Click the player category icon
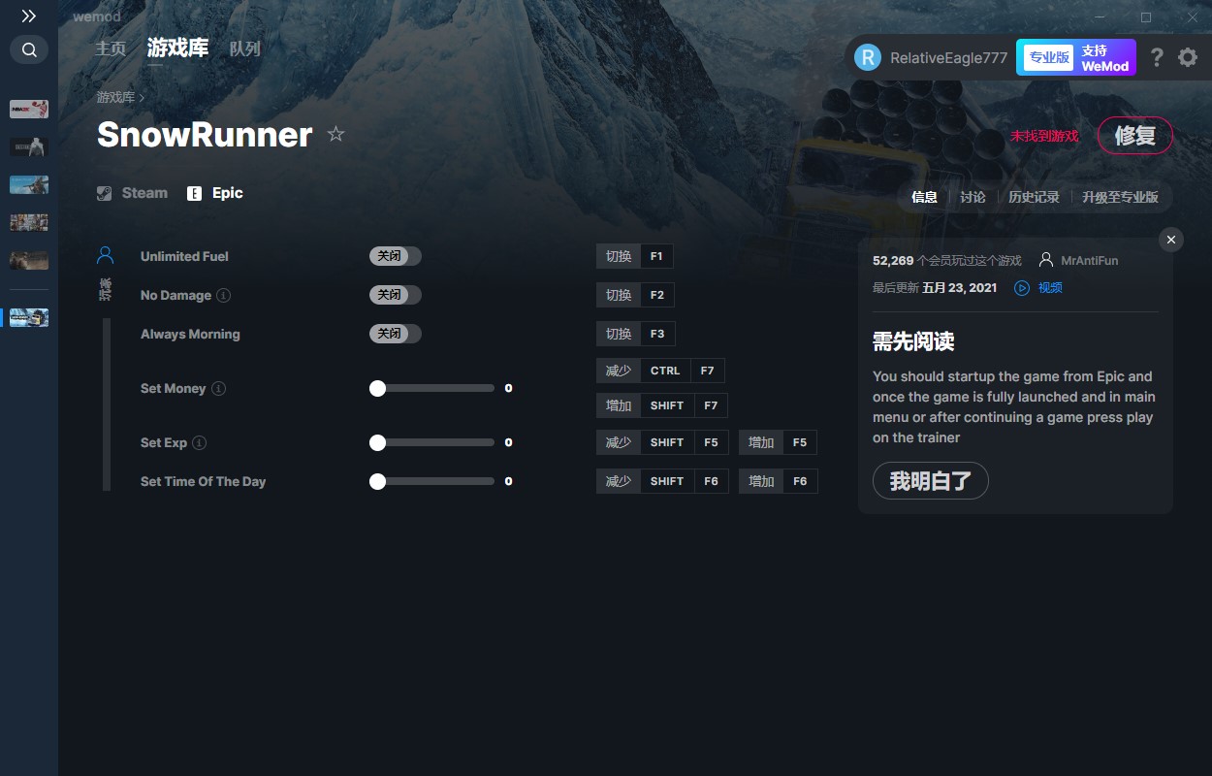1212x776 pixels. coord(106,255)
